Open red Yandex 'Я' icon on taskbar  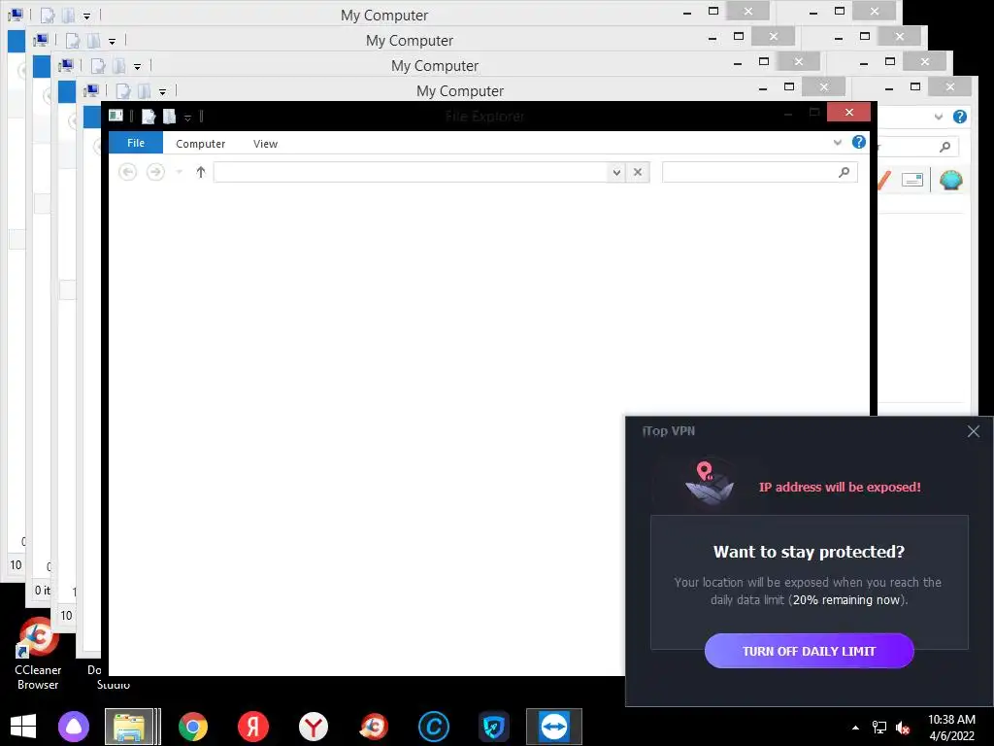pos(253,727)
